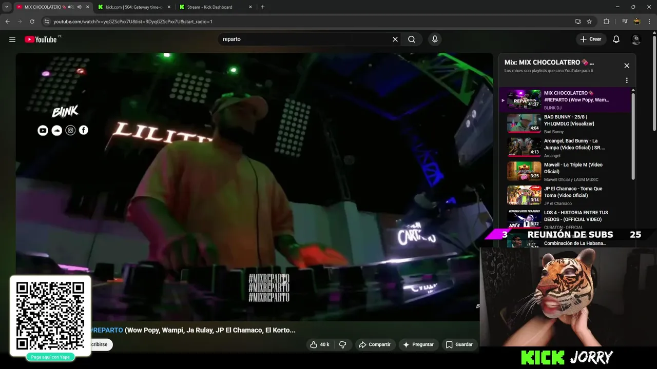657x369 pixels.
Task: Click the #REPARTO hashtag in video title
Action: click(x=107, y=330)
